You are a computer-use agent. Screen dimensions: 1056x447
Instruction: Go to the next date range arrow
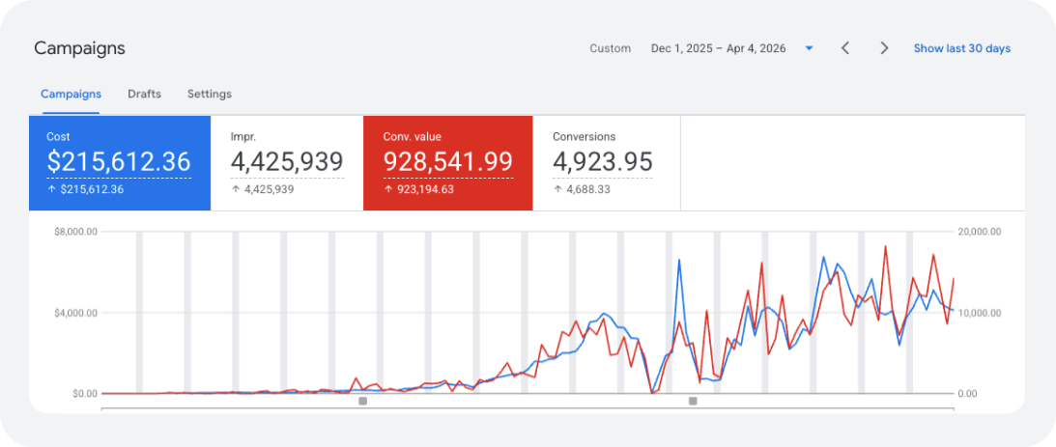(885, 48)
